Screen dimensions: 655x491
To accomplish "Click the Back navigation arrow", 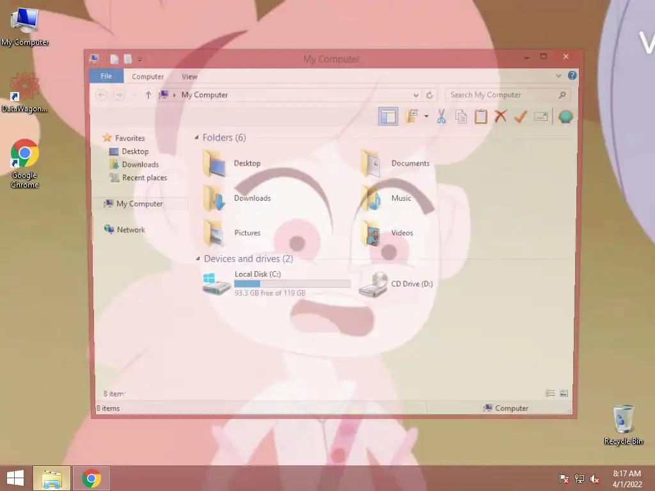I will point(102,95).
